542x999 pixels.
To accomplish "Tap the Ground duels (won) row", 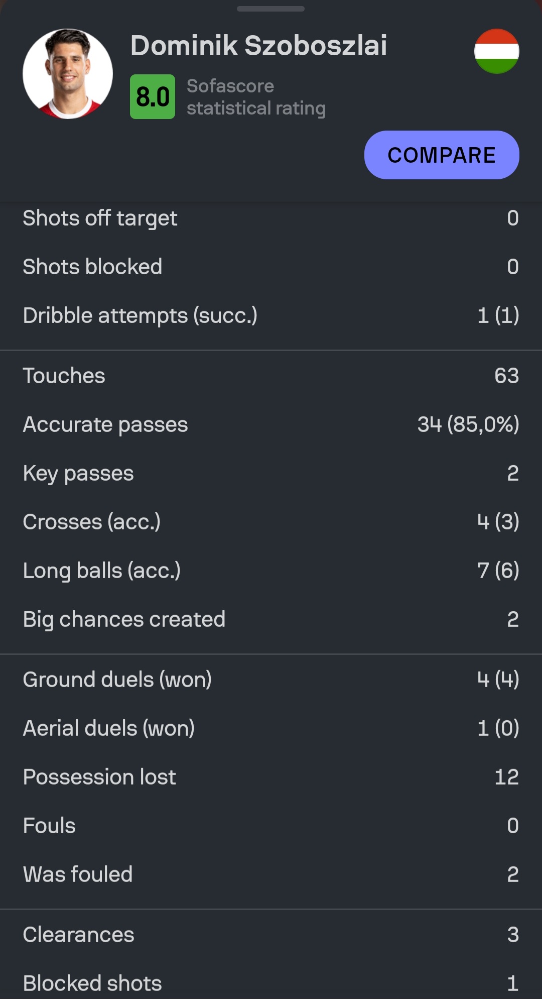I will click(x=271, y=680).
